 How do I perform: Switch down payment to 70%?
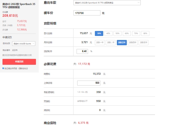click(136, 33)
